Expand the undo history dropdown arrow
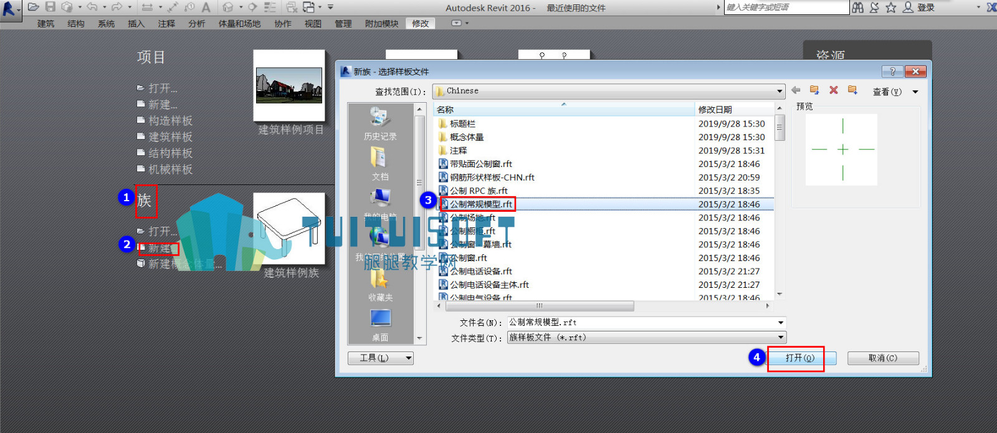The width and height of the screenshot is (997, 433). point(104,7)
